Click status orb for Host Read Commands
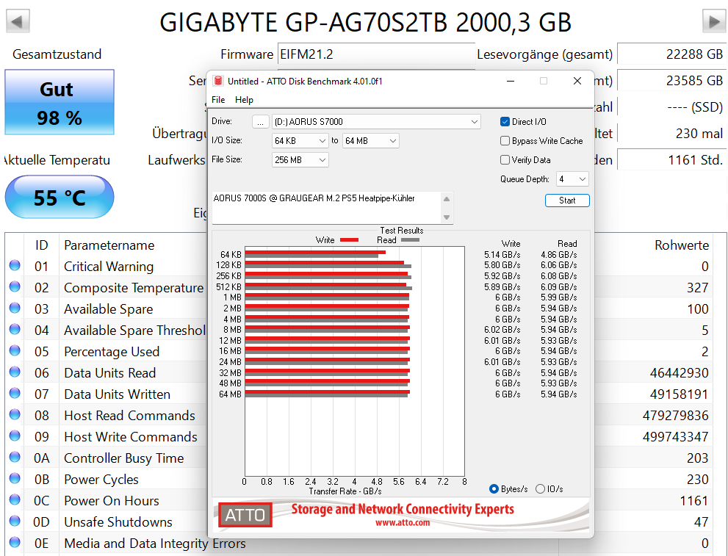 15,414
